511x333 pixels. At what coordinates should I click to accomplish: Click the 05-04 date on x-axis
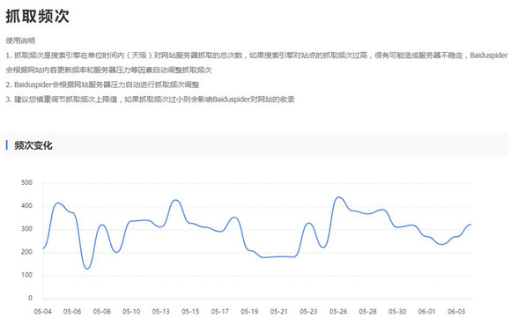(42, 312)
